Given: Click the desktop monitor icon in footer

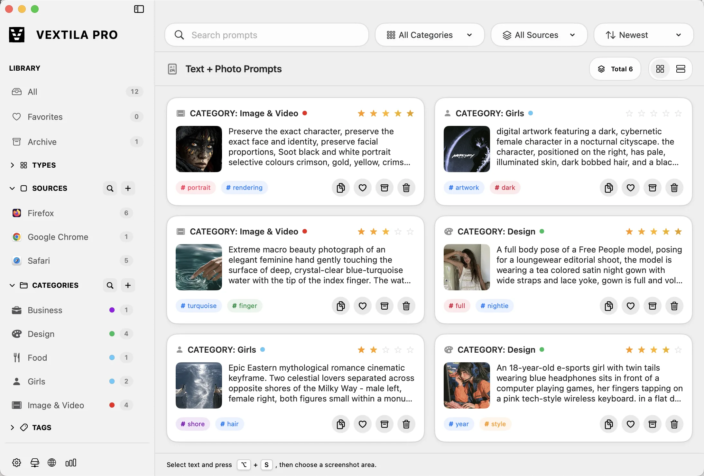Looking at the screenshot, I should pyautogui.click(x=35, y=463).
